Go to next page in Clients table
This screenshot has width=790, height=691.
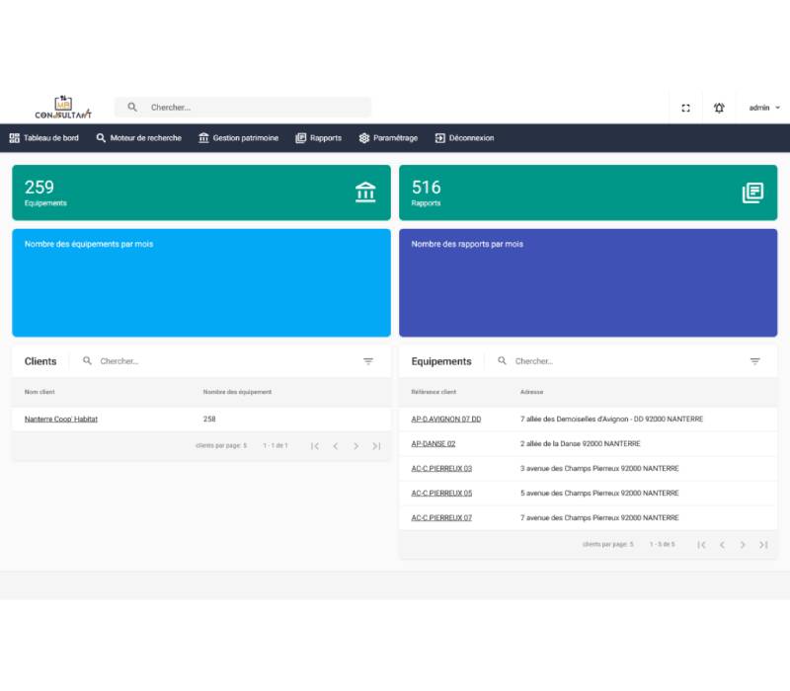[355, 446]
